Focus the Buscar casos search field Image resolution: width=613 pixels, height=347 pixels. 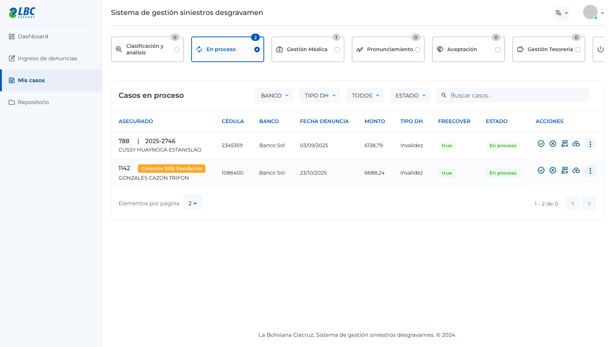click(512, 95)
